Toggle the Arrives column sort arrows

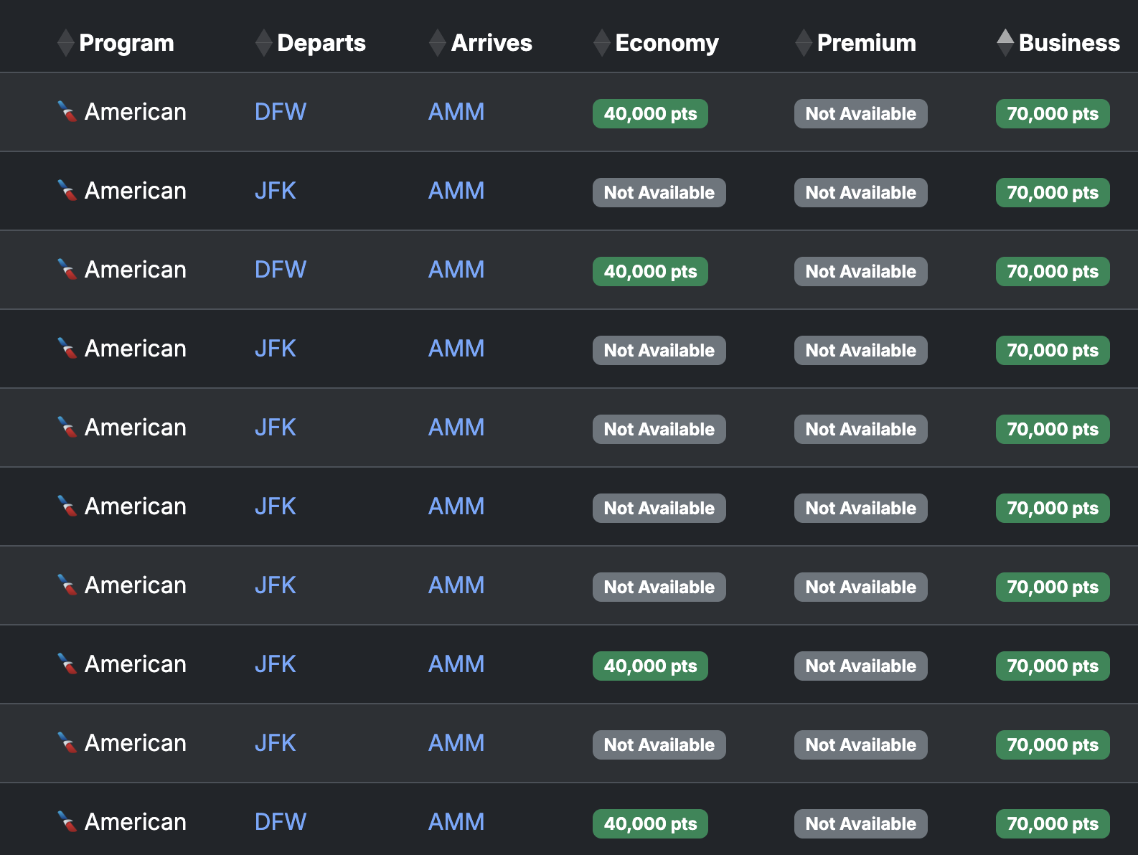point(437,43)
